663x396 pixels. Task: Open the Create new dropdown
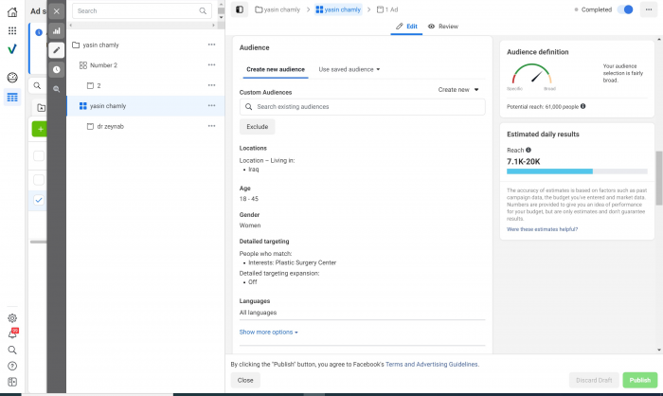458,90
